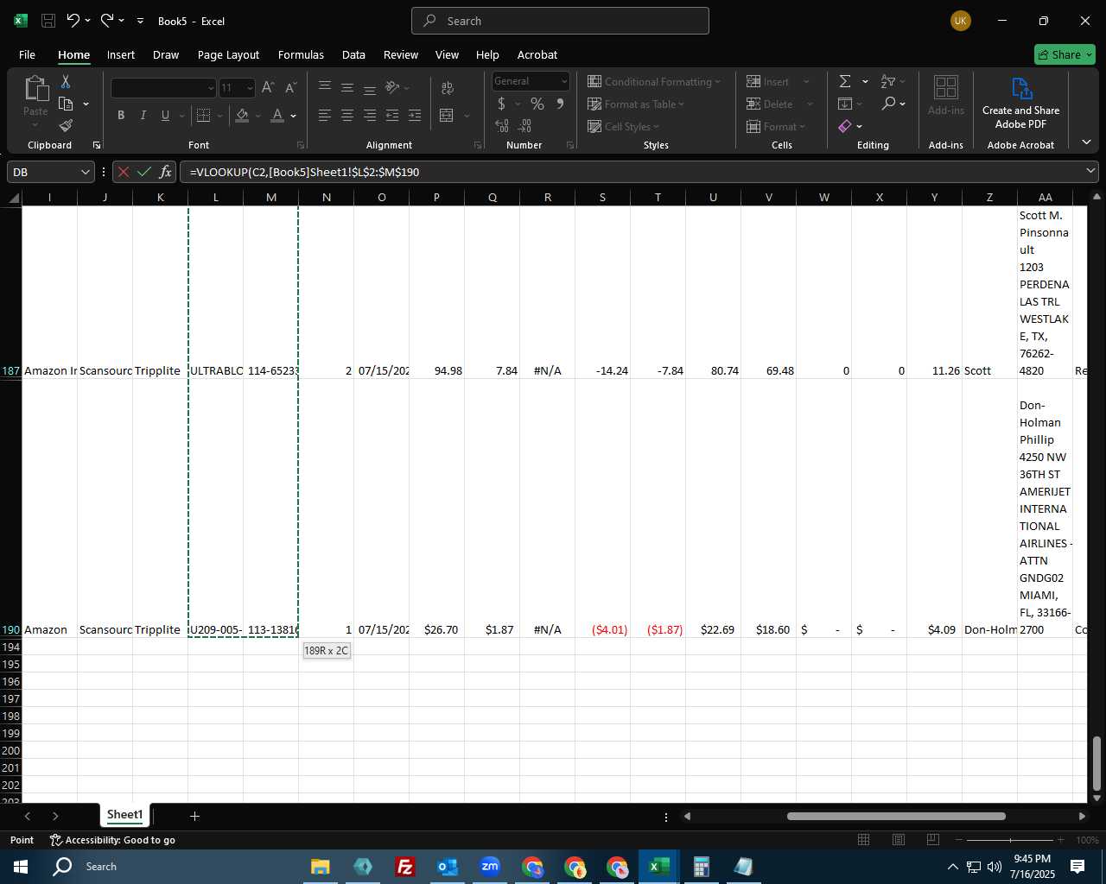Toggle Middle Align

347,87
